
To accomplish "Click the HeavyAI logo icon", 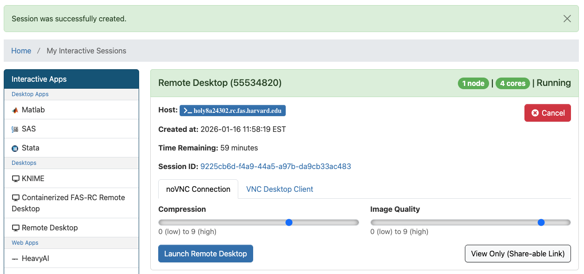I will [15, 259].
